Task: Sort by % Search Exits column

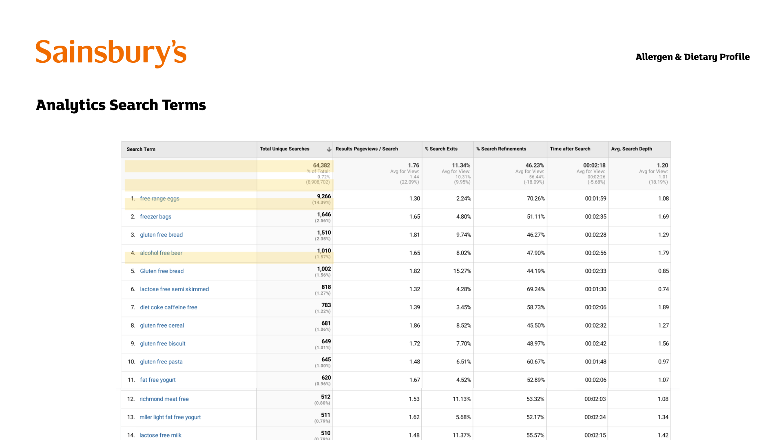Action: [441, 149]
